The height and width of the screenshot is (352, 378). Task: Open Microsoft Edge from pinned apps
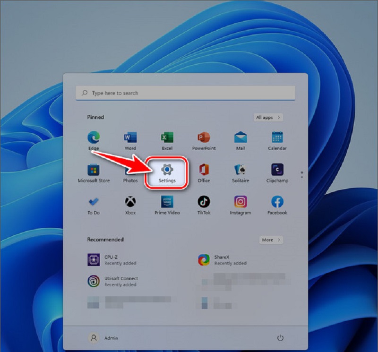click(x=94, y=141)
